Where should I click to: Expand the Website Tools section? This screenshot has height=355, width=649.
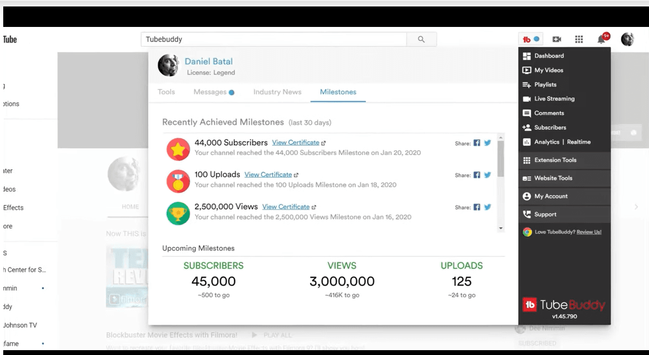tap(564, 178)
